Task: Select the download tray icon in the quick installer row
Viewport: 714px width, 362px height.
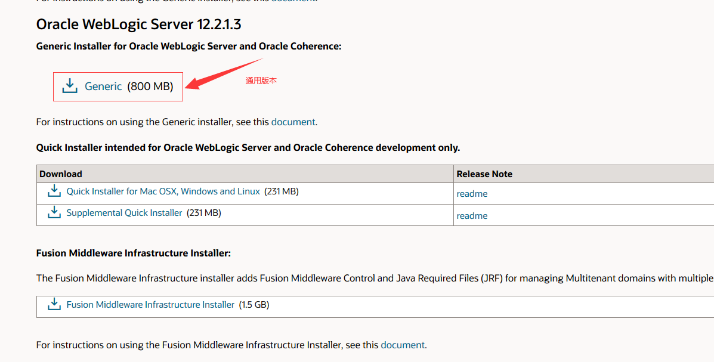Action: pos(54,190)
